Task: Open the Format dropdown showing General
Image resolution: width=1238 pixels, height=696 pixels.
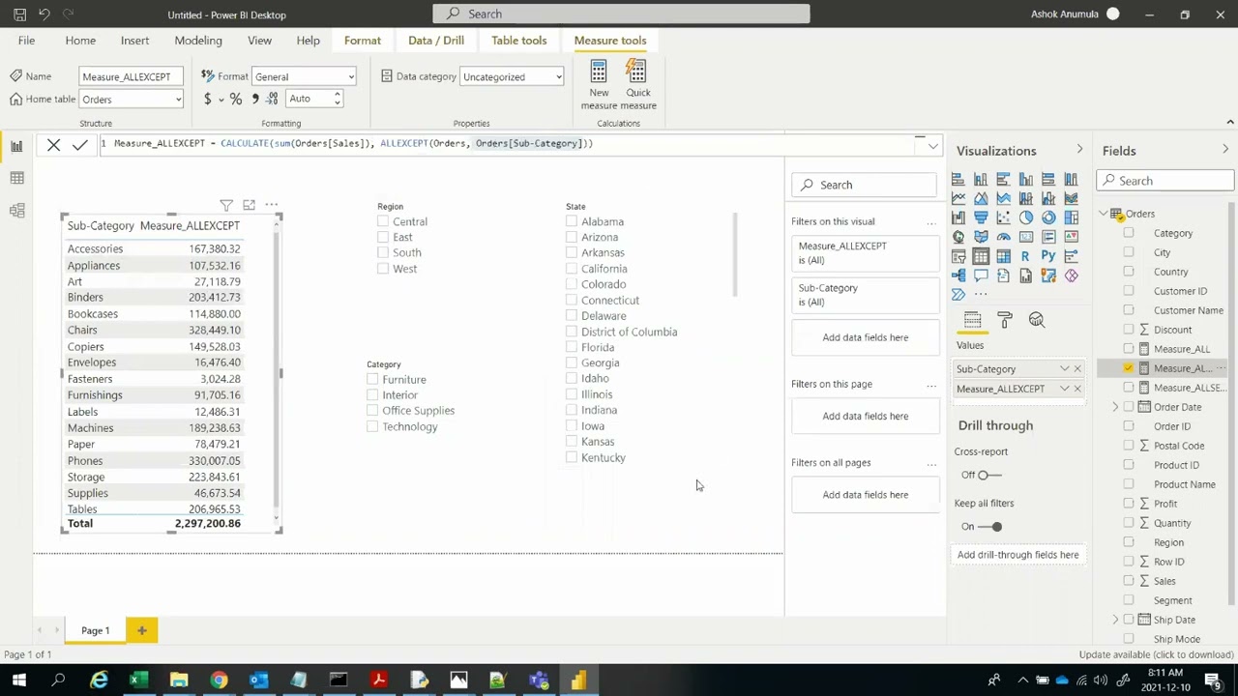Action: point(304,76)
